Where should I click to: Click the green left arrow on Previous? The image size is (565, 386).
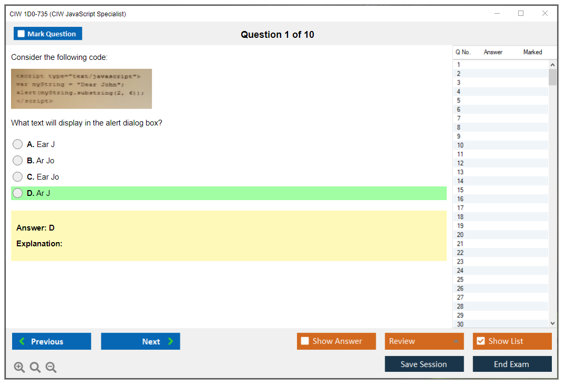click(22, 341)
